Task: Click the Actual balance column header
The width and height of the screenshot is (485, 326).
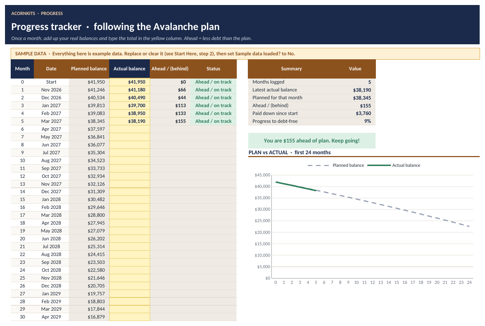Action: click(129, 69)
